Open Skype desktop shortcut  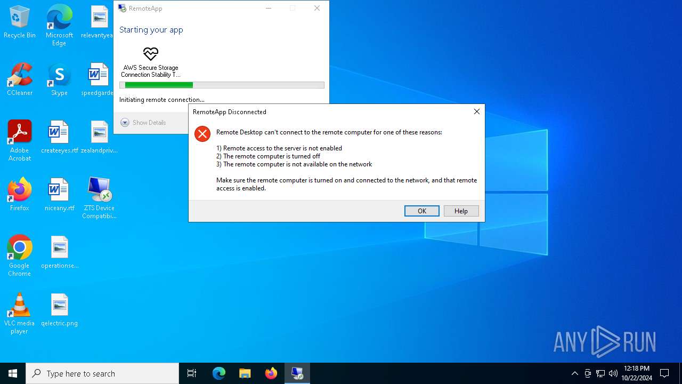tap(59, 80)
